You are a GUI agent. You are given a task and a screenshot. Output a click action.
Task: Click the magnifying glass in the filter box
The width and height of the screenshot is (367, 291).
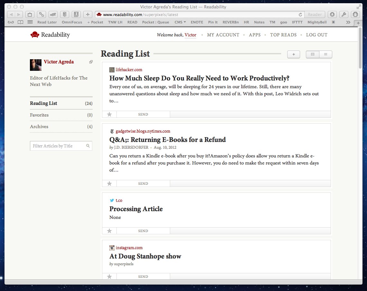click(87, 146)
